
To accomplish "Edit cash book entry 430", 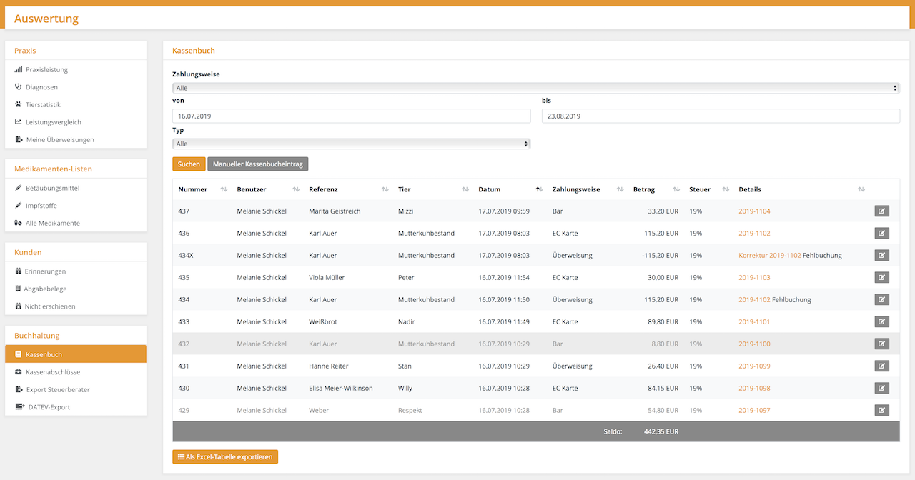I will (881, 388).
